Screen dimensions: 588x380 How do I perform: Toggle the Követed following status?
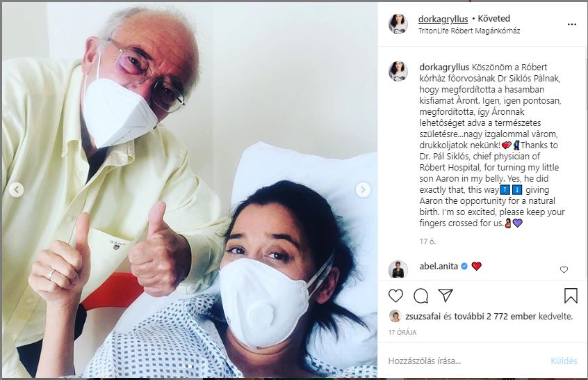tap(494, 18)
